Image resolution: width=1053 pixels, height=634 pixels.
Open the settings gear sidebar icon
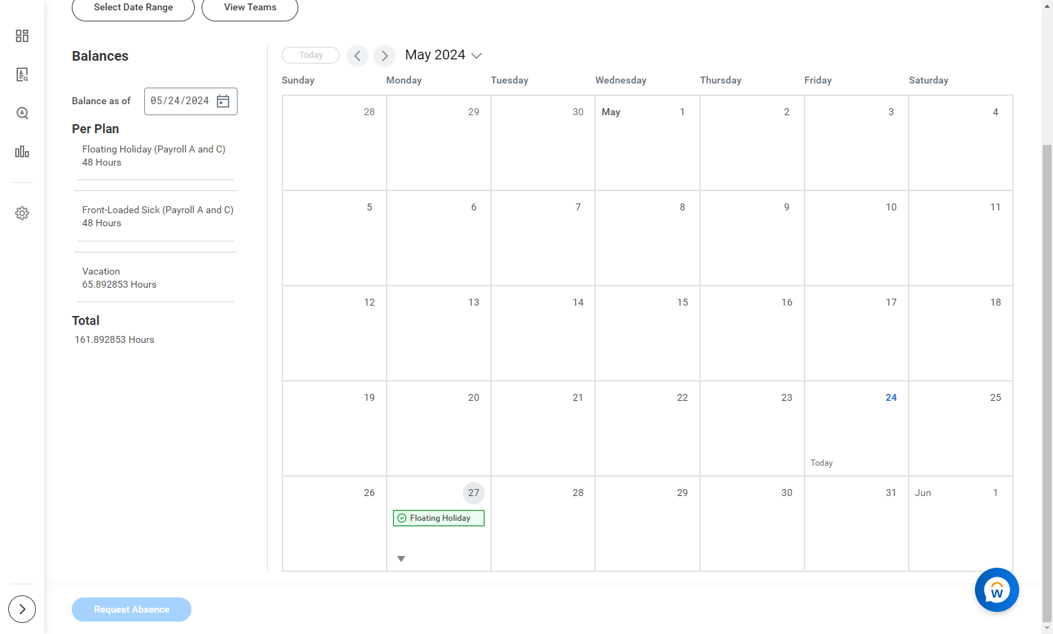22,213
